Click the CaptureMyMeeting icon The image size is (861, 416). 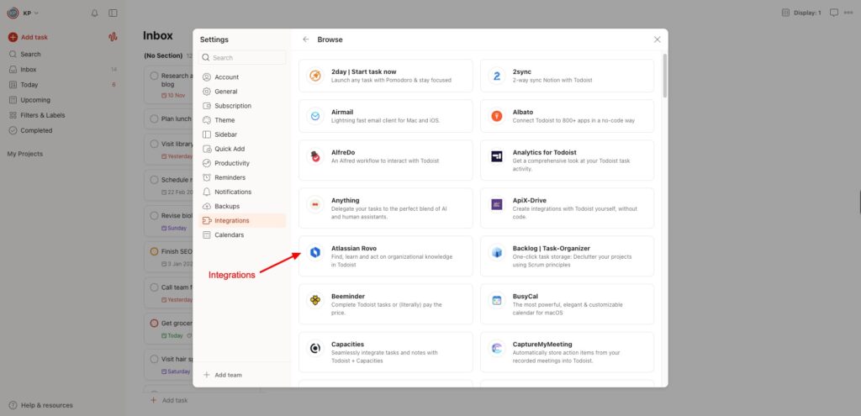click(x=496, y=348)
